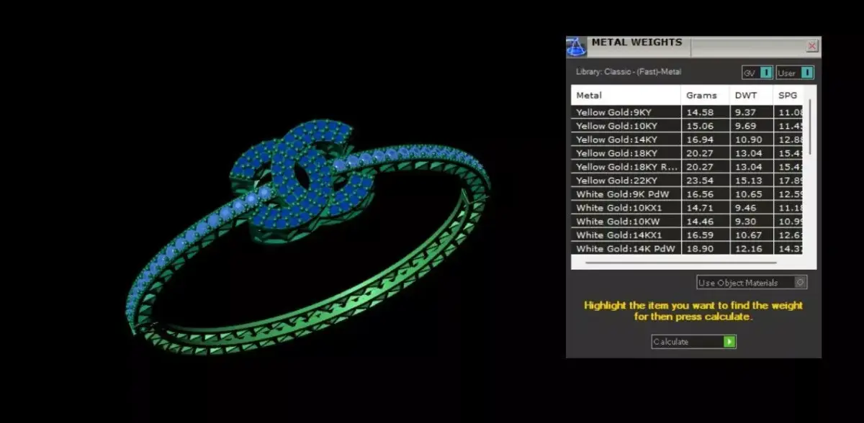This screenshot has height=423, width=864.
Task: Click the 16.94 grams value
Action: click(701, 140)
